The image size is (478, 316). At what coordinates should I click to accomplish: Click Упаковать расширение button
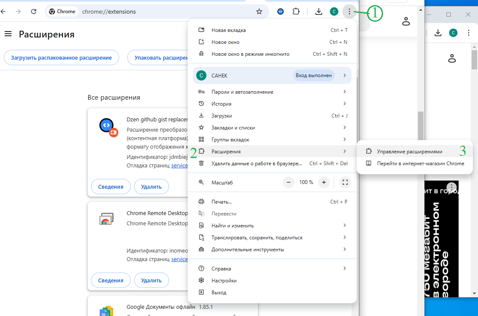[x=158, y=57]
